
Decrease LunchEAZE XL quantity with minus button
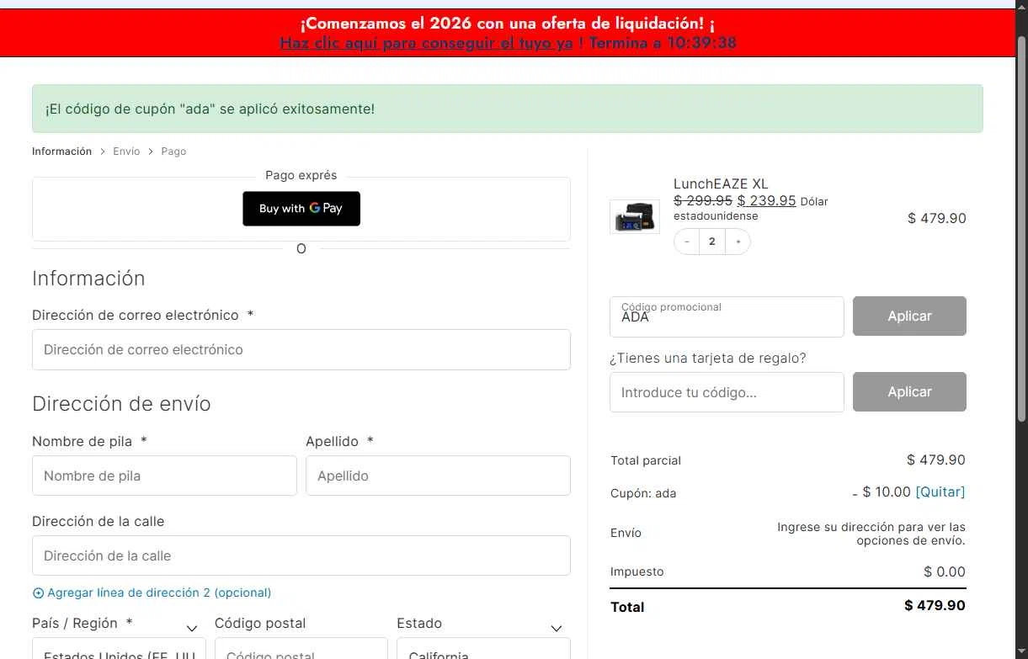(687, 242)
